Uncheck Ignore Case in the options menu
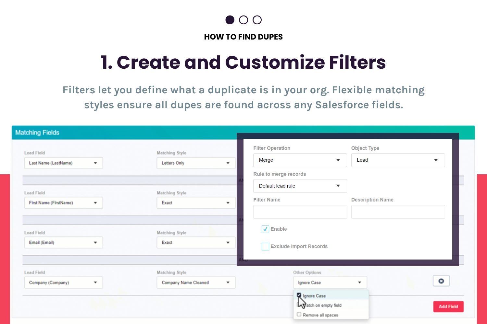The image size is (487, 324). [x=299, y=295]
